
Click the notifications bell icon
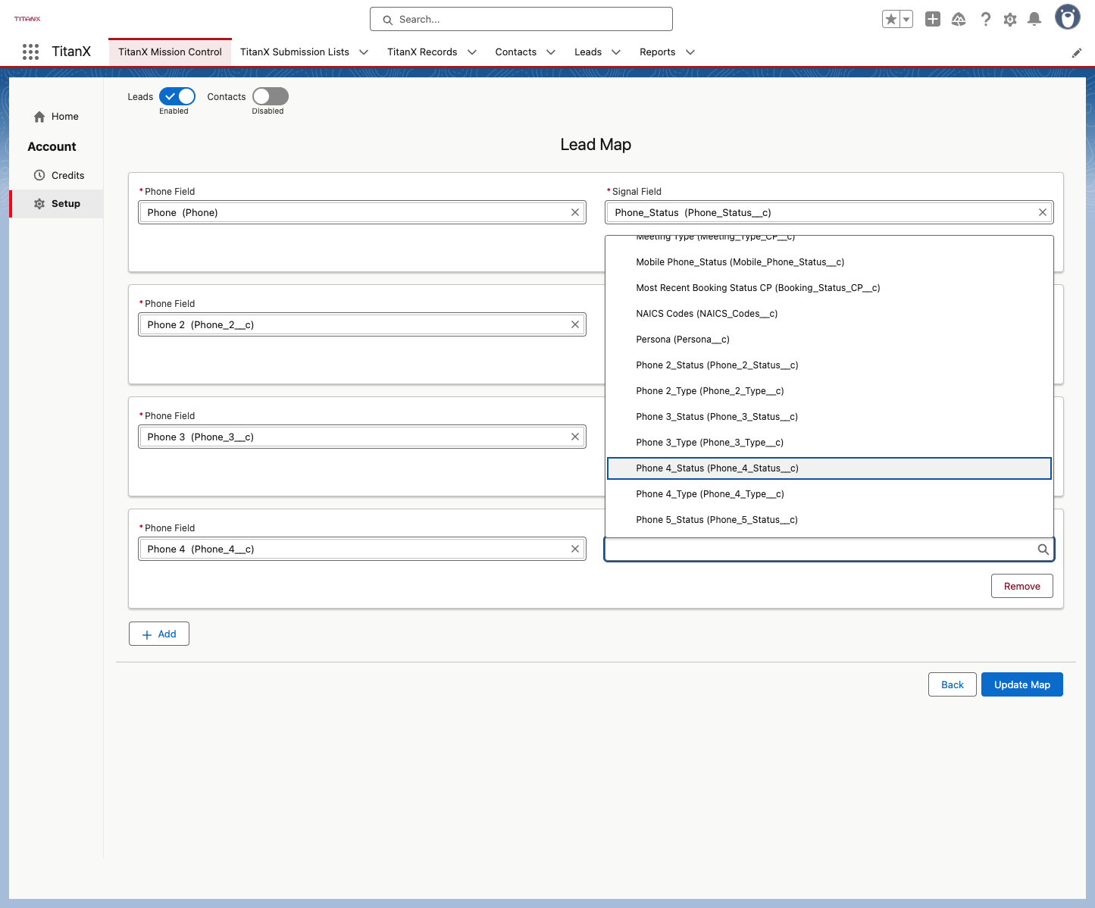coord(1034,20)
